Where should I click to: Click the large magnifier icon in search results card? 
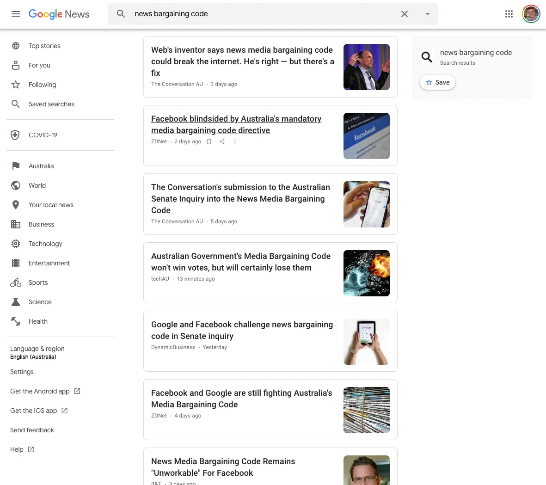pos(427,57)
